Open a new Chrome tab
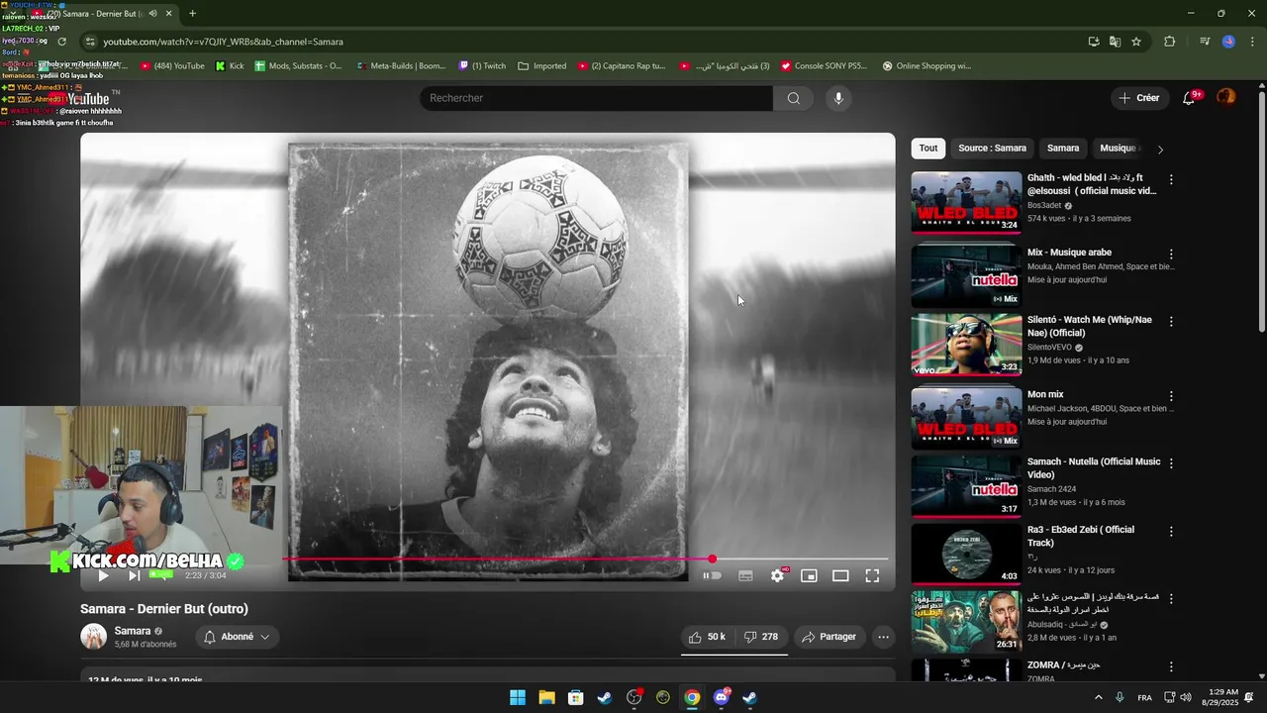Screen dimensions: 1267x713 tap(192, 14)
